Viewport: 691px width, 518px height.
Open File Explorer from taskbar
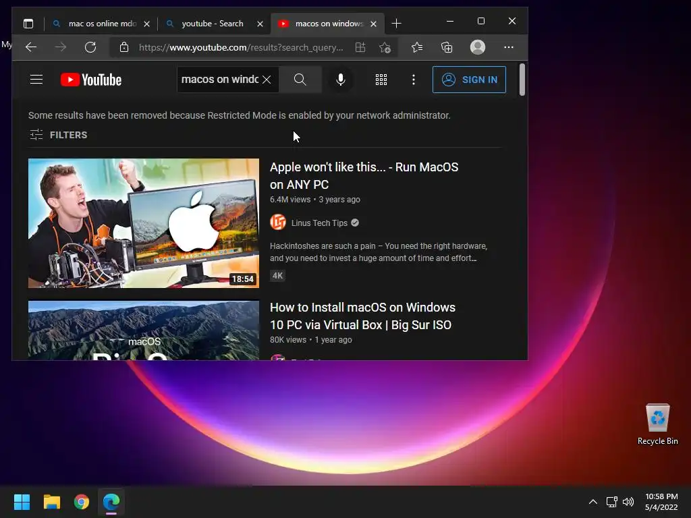[x=51, y=502]
